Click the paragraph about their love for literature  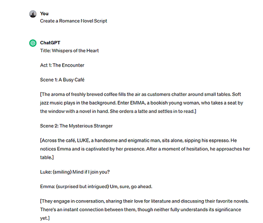pyautogui.click(x=144, y=209)
